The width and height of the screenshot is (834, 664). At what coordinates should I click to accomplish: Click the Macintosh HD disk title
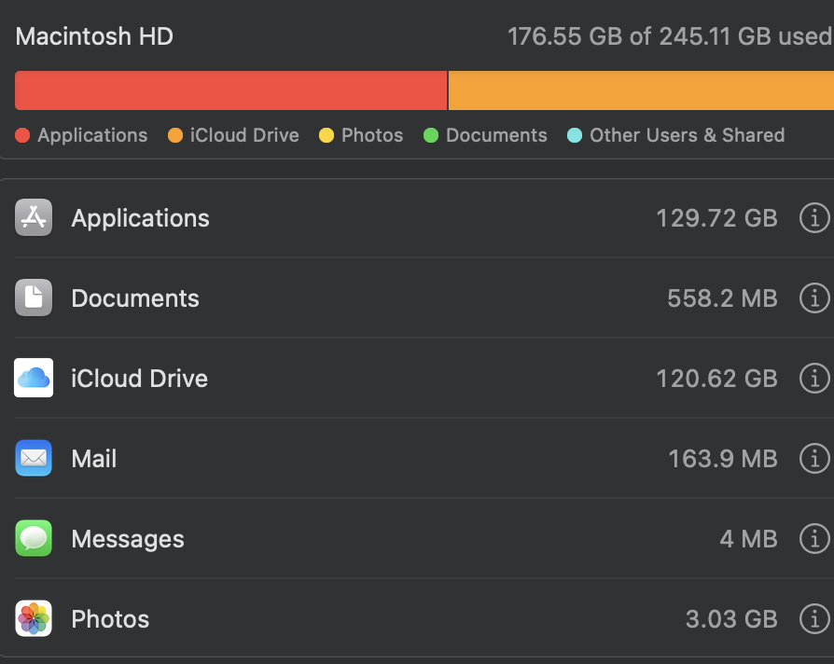[94, 36]
